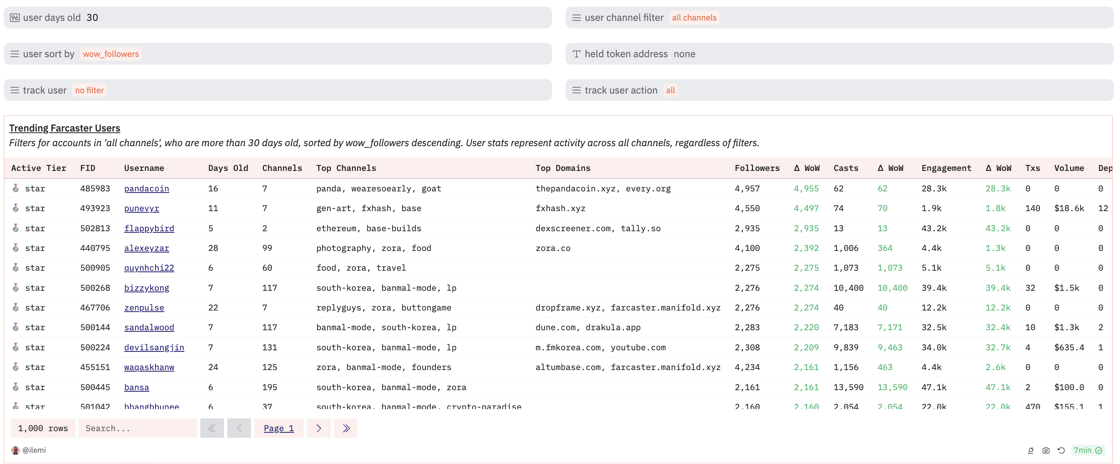The width and height of the screenshot is (1120, 464).
Task: Sort by Txs column header
Action: [1032, 168]
